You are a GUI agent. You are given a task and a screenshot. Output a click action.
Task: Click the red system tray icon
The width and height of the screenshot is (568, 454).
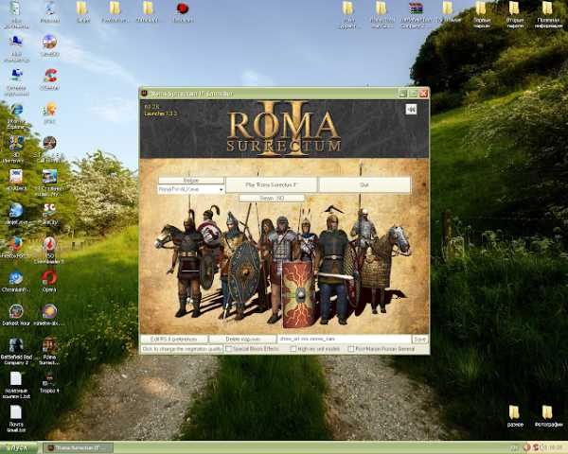click(527, 447)
